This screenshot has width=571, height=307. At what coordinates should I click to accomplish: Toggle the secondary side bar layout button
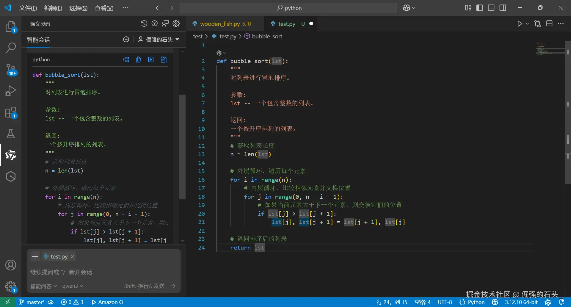[x=503, y=8]
